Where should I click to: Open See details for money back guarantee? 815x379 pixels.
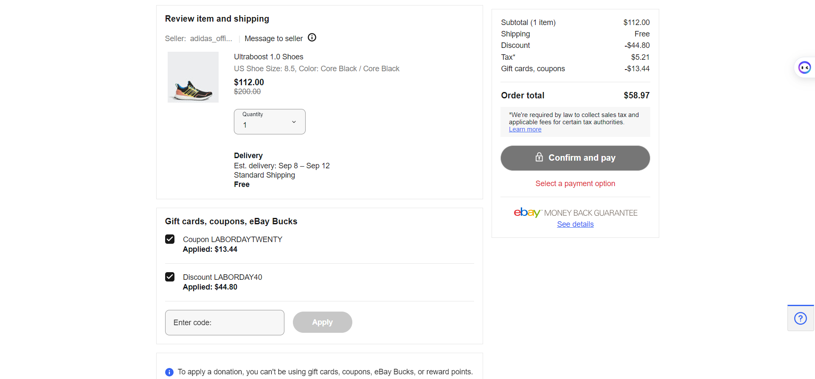[x=575, y=224]
